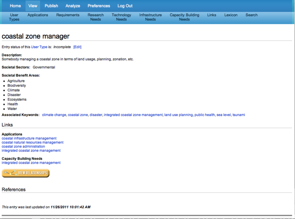Open coastal infrastructure management application link
The image size is (295, 219).
29,138
